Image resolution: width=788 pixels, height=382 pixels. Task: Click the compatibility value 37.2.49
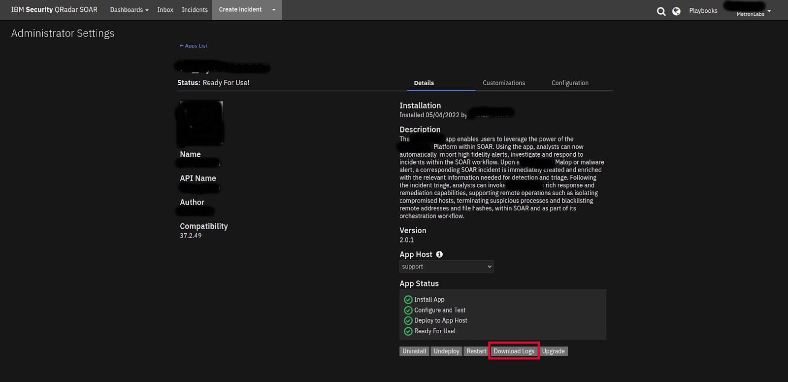(x=191, y=236)
